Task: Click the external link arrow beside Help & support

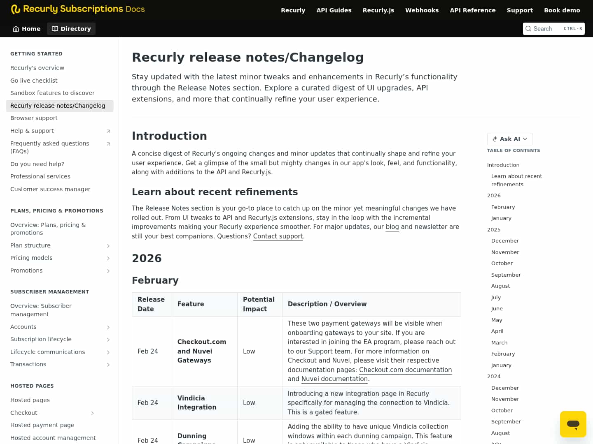Action: pyautogui.click(x=108, y=131)
